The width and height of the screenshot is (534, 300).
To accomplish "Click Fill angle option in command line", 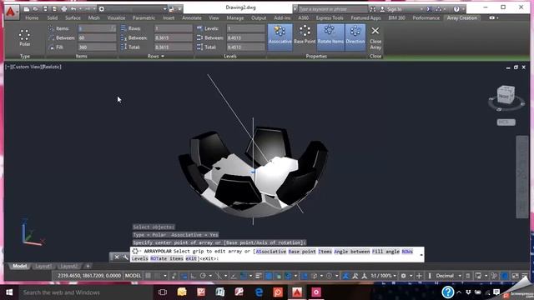I will (x=385, y=252).
